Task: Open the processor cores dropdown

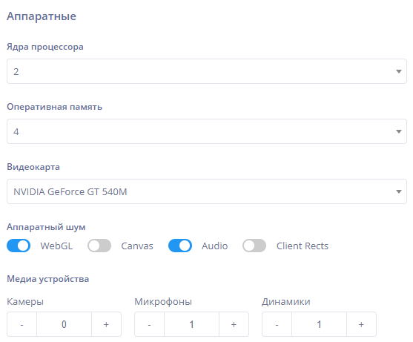Action: pos(207,71)
